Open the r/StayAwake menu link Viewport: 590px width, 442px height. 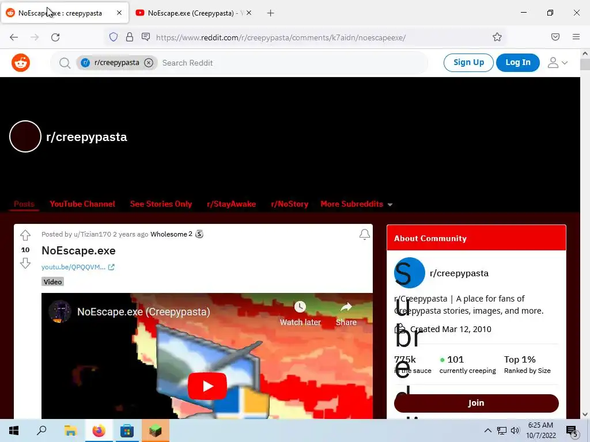(232, 204)
